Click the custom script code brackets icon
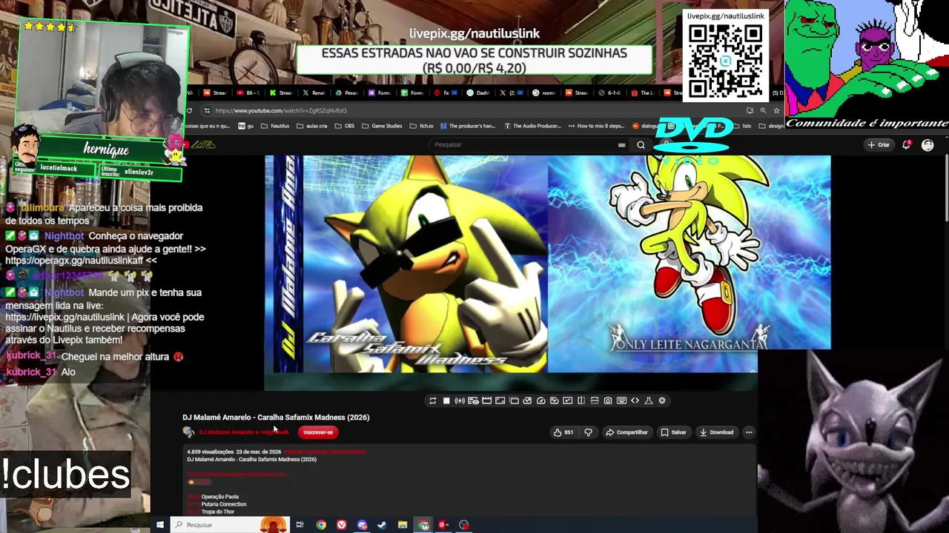 [x=635, y=400]
